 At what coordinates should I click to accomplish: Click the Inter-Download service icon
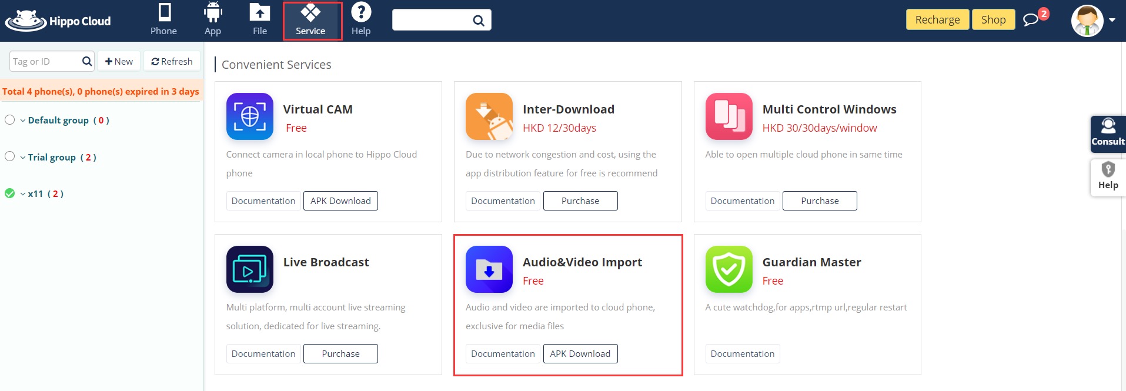489,116
